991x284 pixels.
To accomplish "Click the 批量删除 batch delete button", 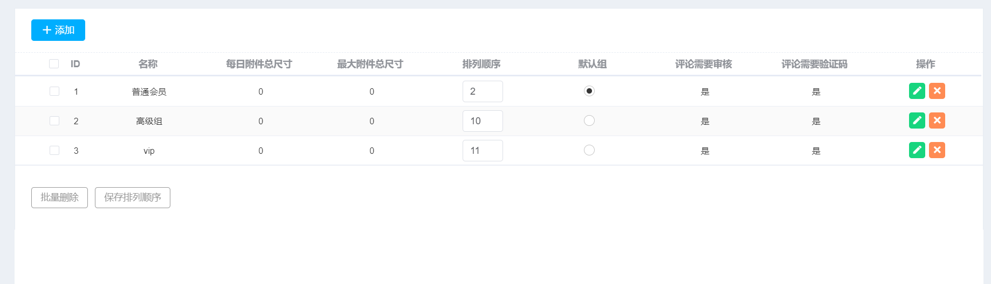I will point(59,197).
